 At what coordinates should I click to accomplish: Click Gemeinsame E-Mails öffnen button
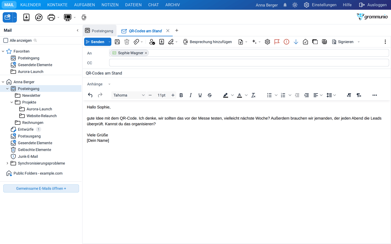[41, 188]
